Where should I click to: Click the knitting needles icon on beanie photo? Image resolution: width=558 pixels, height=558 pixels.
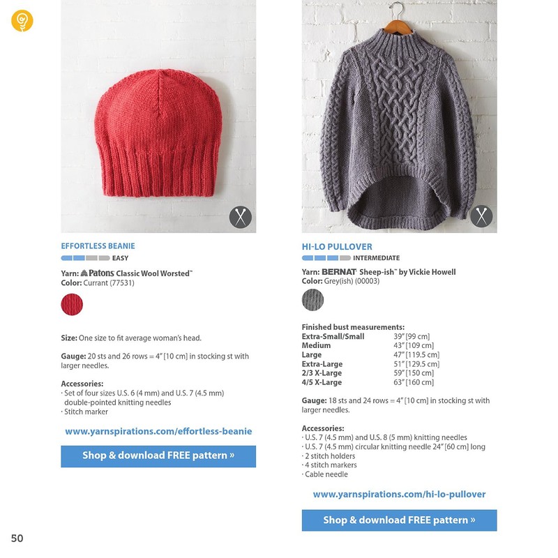click(240, 217)
